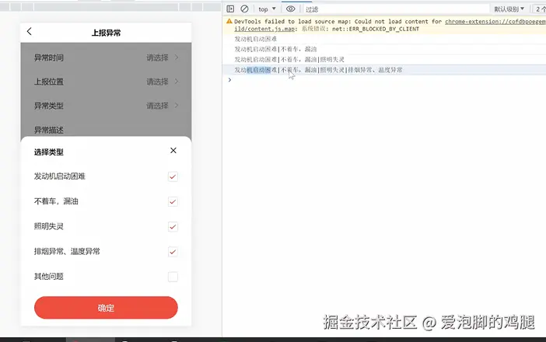Click the 异常描述 field label
Screen dimensions: 546x342
(49, 130)
